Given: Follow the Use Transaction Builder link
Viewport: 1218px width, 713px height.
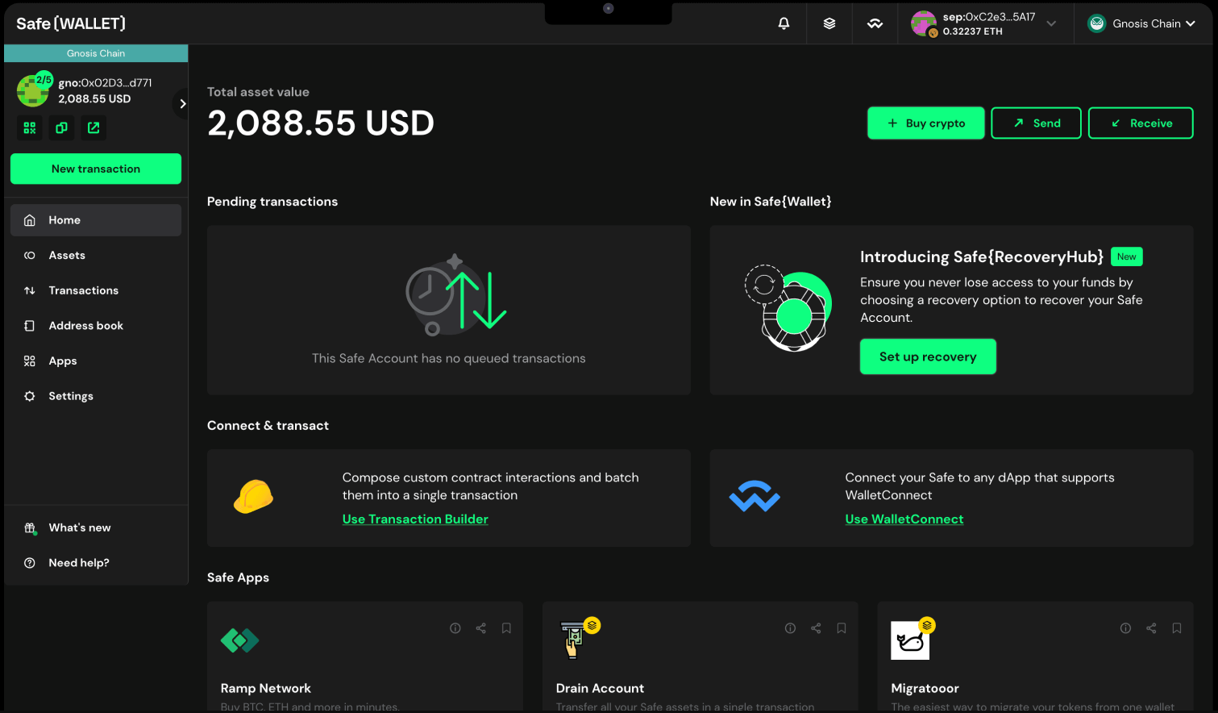Looking at the screenshot, I should pos(415,519).
